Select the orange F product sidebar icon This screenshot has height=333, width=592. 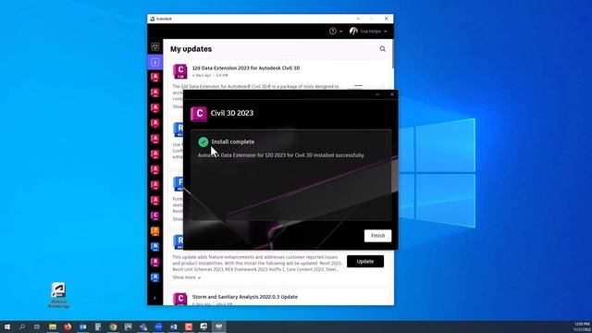pyautogui.click(x=154, y=231)
